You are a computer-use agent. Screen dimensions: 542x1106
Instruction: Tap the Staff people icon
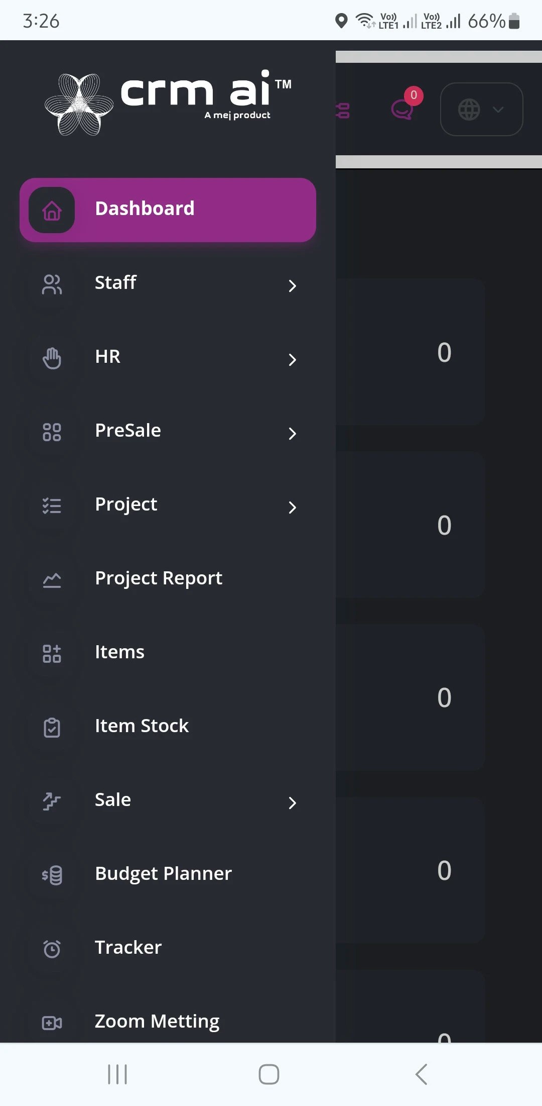click(52, 284)
